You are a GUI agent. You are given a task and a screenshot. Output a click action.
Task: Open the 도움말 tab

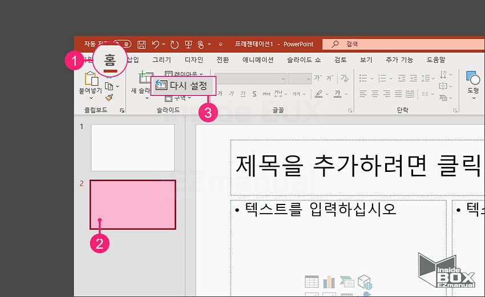click(436, 60)
